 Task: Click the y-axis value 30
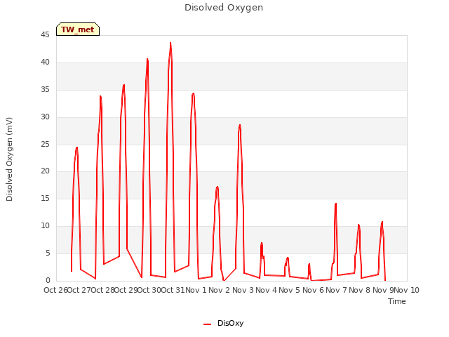pyautogui.click(x=45, y=117)
